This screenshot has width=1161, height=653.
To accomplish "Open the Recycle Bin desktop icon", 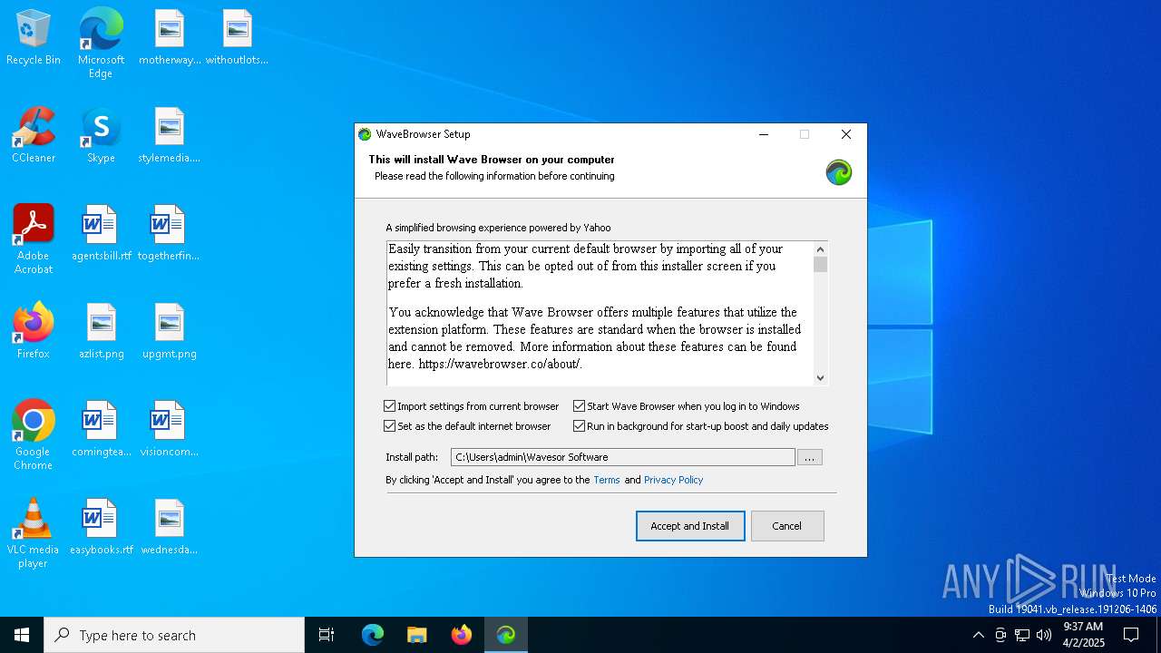I will 34,38.
